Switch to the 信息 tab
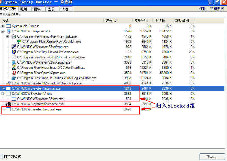Screen dimensions: 227x161 (x=66, y=9)
